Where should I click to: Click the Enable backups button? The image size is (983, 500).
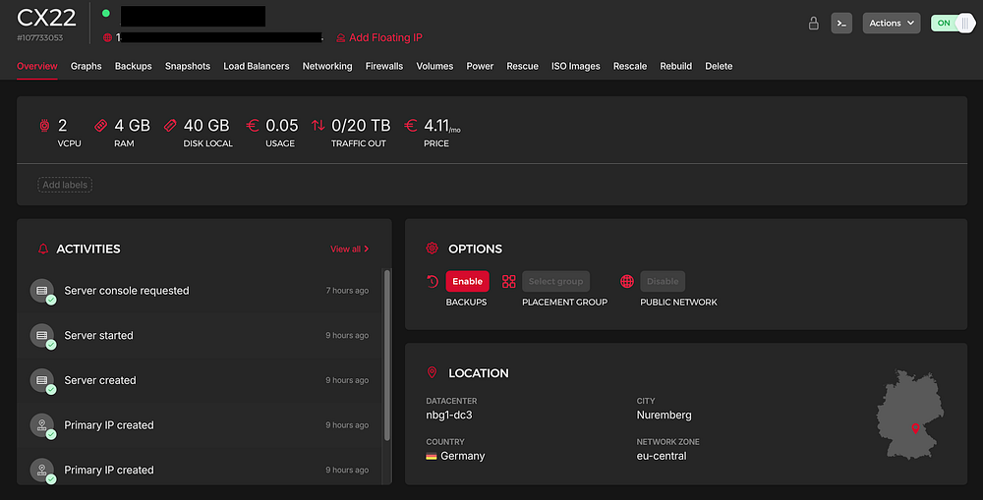pyautogui.click(x=467, y=281)
